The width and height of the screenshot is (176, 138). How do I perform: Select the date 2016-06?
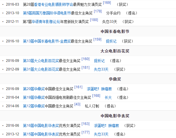(x=12, y=126)
